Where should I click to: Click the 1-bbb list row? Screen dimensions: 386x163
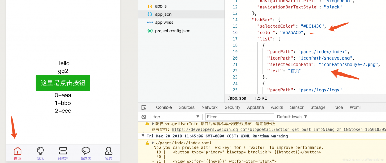63,103
